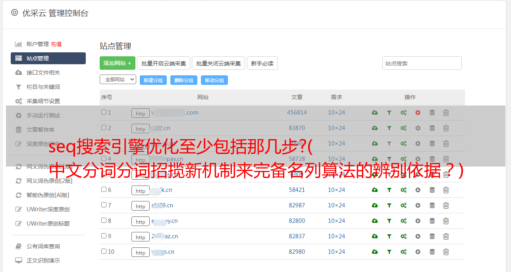Click the 批量关闭云端采集 button
The image size is (511, 272).
(218, 63)
